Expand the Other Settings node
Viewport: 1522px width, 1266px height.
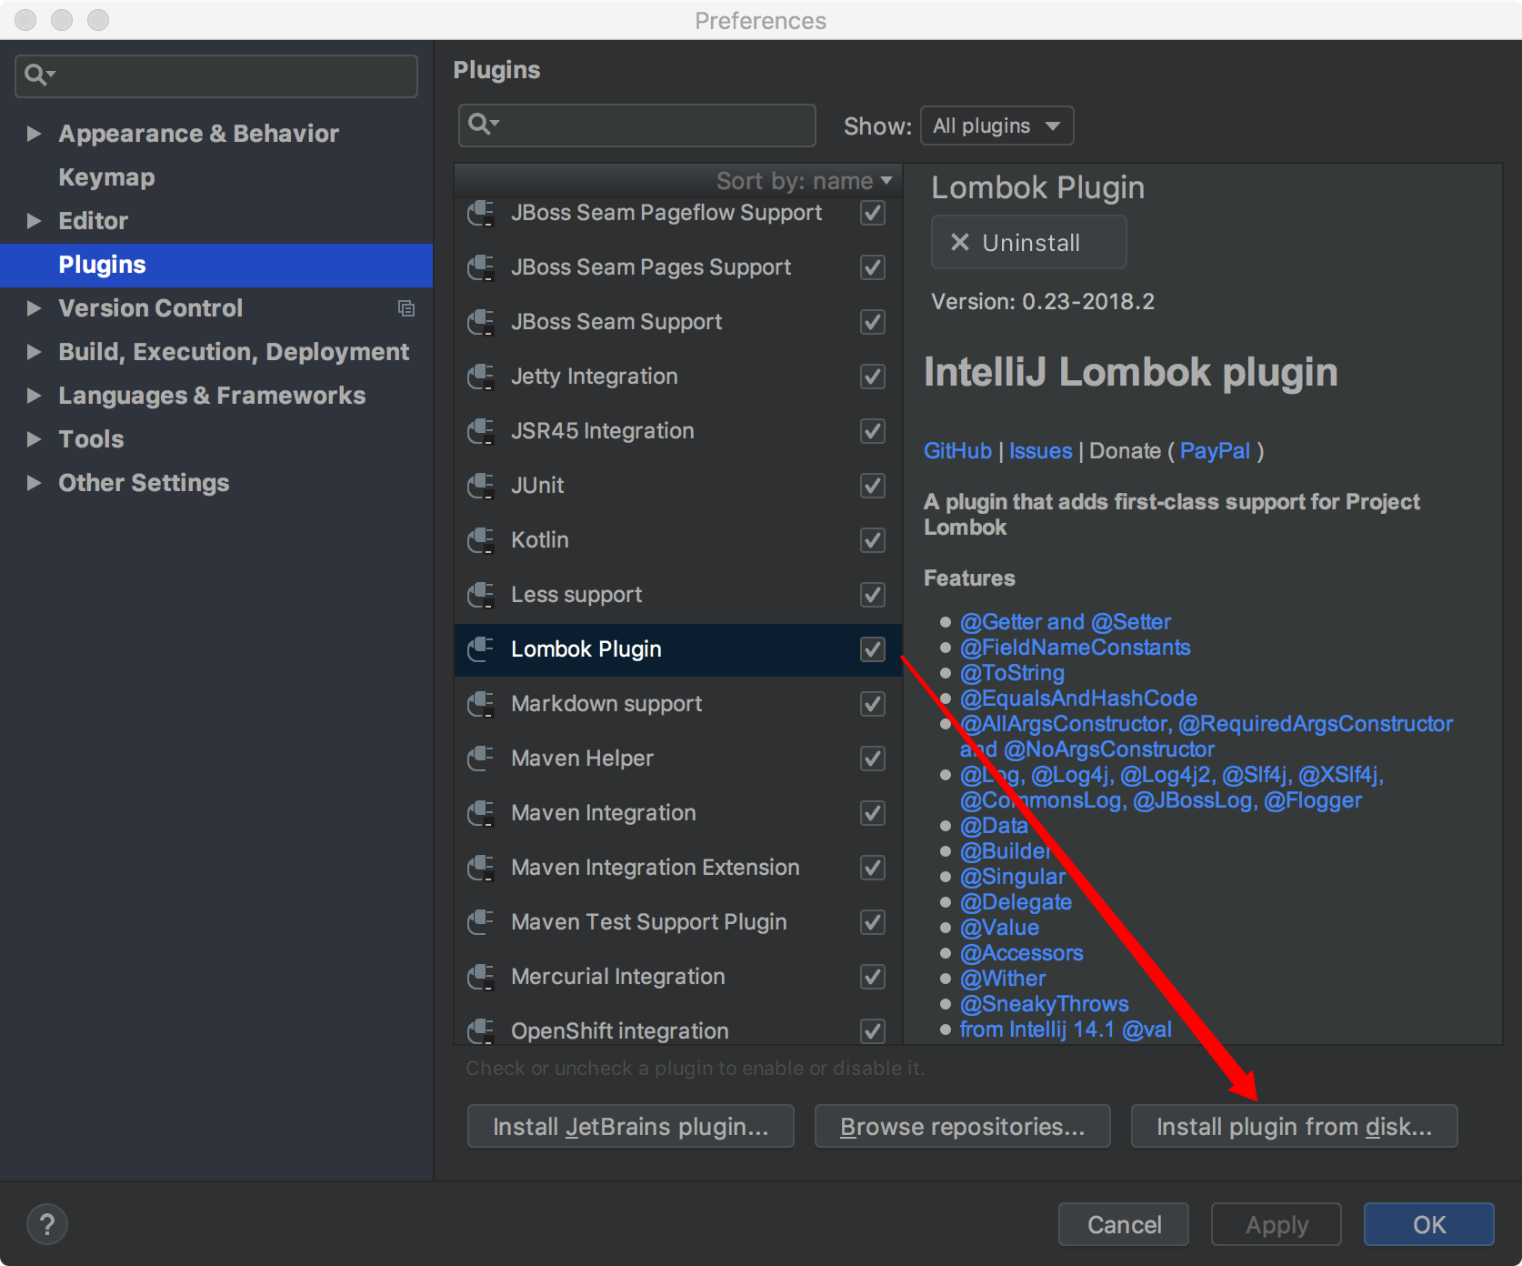[x=34, y=483]
